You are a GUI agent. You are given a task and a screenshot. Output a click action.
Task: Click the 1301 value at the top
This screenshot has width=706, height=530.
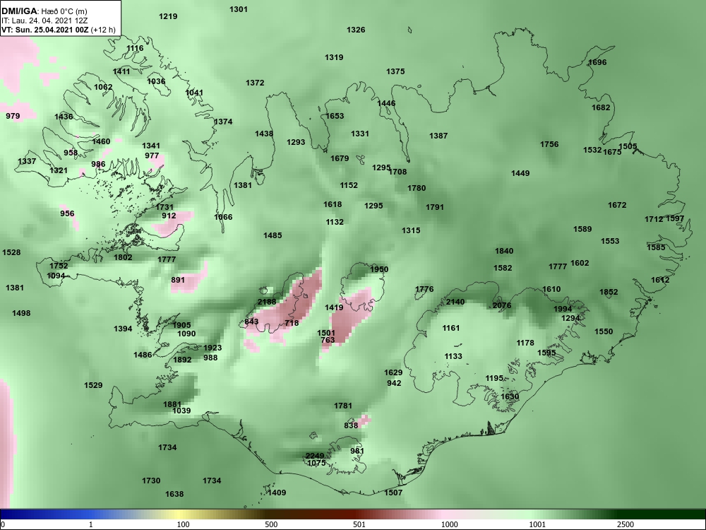(x=239, y=9)
